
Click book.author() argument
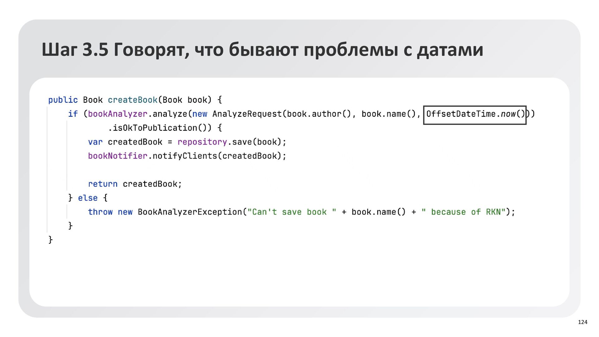tap(319, 114)
